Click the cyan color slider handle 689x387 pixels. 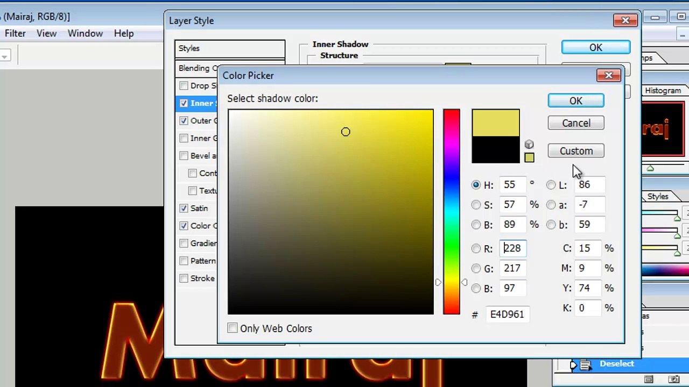click(677, 218)
